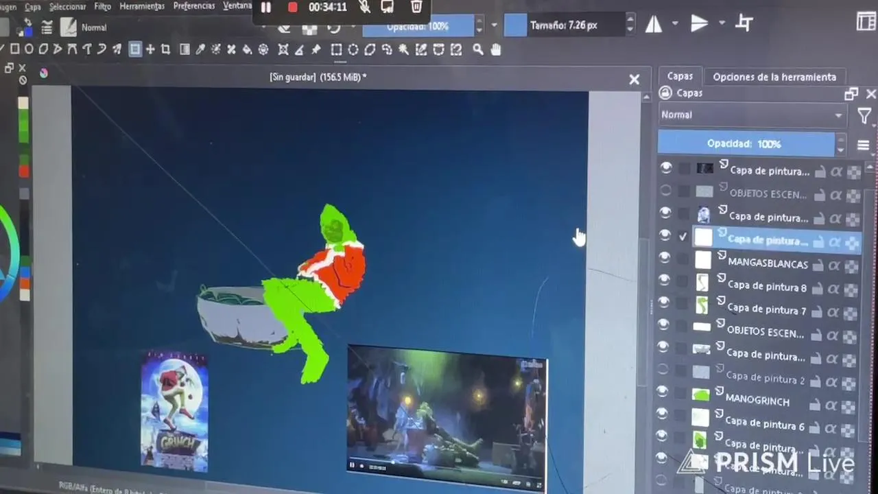Select the Freehand selection tool
Viewport: 878px width, 494px height.
387,49
